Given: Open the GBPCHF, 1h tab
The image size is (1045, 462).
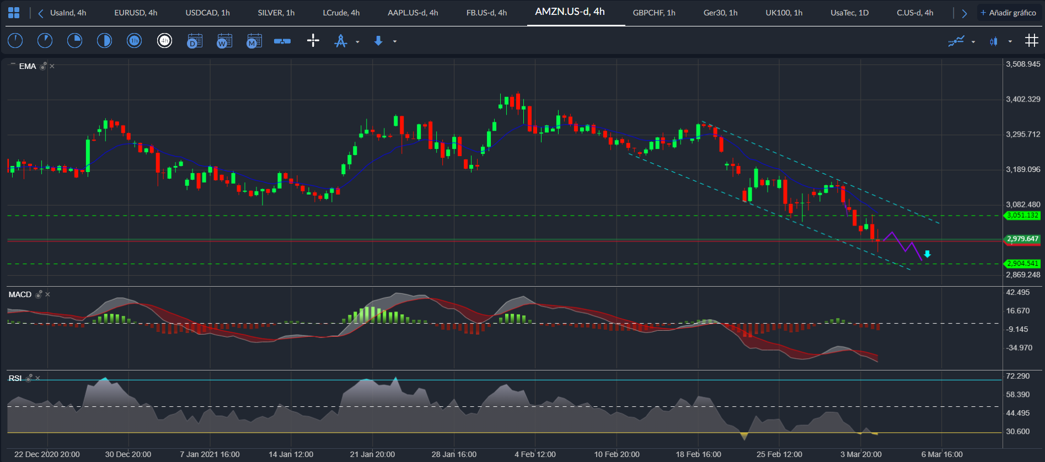Looking at the screenshot, I should [654, 13].
